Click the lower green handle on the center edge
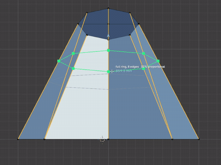The width and height of the screenshot is (221, 165). (108, 72)
